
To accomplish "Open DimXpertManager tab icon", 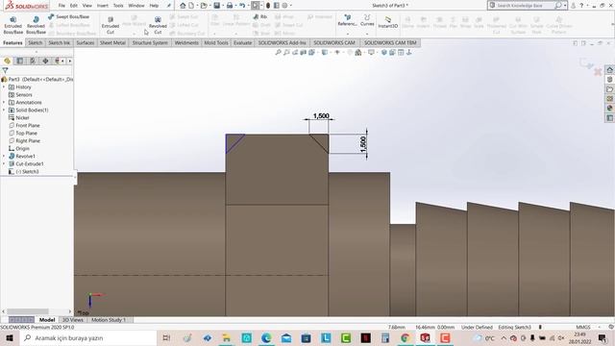I will pos(45,61).
